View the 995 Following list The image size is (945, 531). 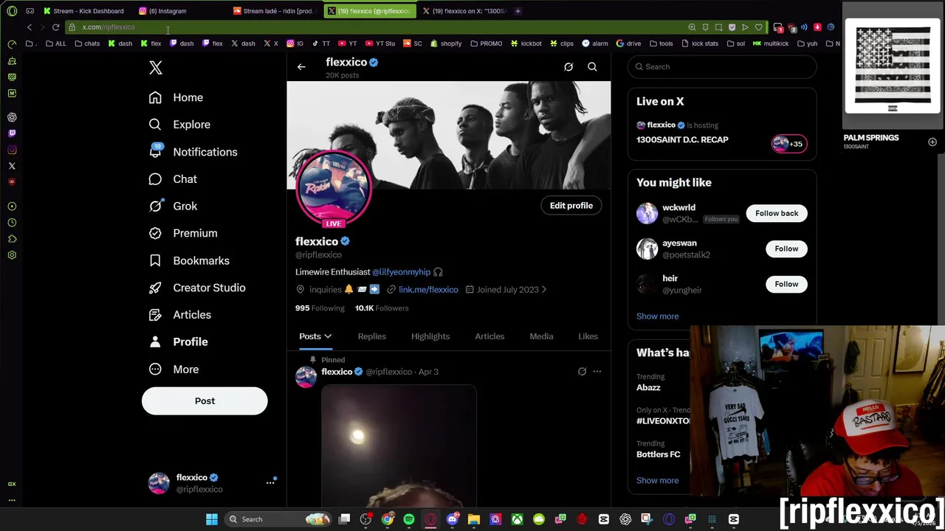click(x=320, y=308)
